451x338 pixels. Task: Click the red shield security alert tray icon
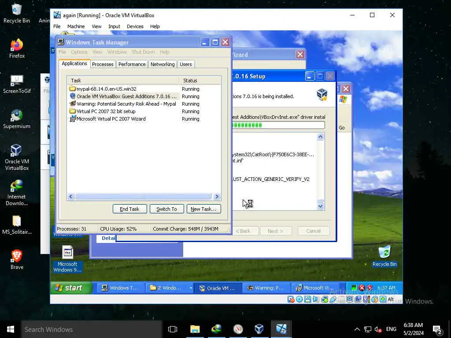pyautogui.click(x=370, y=288)
